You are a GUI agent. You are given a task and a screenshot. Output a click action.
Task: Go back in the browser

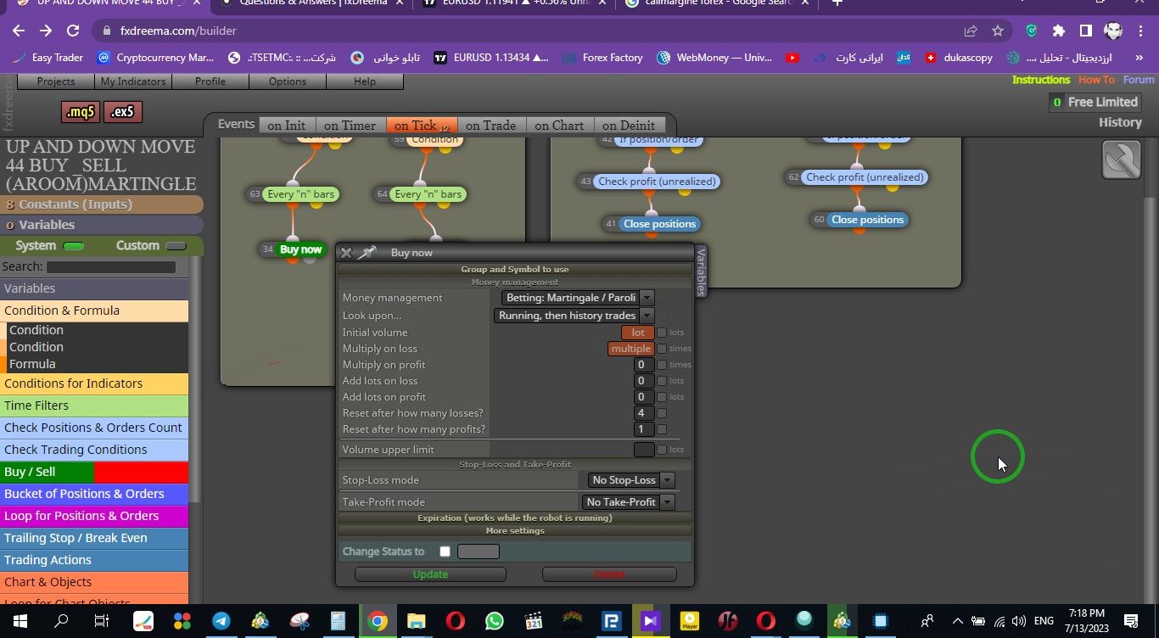19,31
